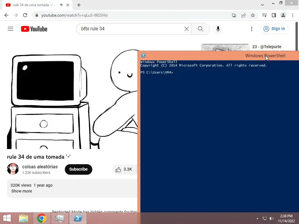
Task: Open File Explorer from the taskbar
Action: point(24,218)
